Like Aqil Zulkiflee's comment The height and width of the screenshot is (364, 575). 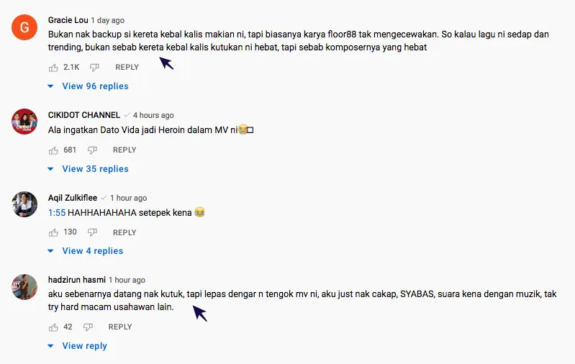tap(53, 232)
